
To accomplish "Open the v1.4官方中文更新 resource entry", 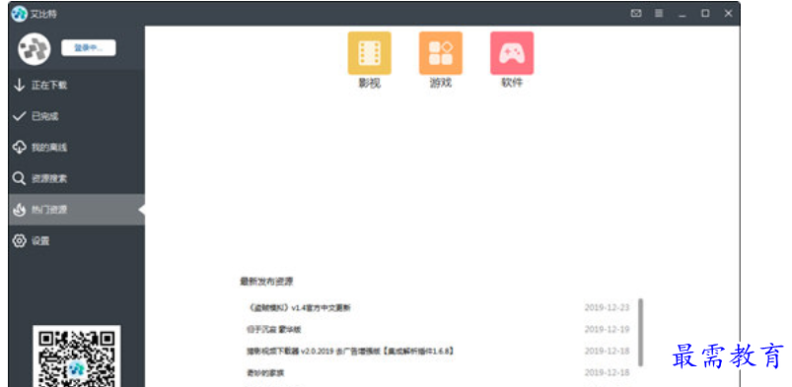I will 300,307.
